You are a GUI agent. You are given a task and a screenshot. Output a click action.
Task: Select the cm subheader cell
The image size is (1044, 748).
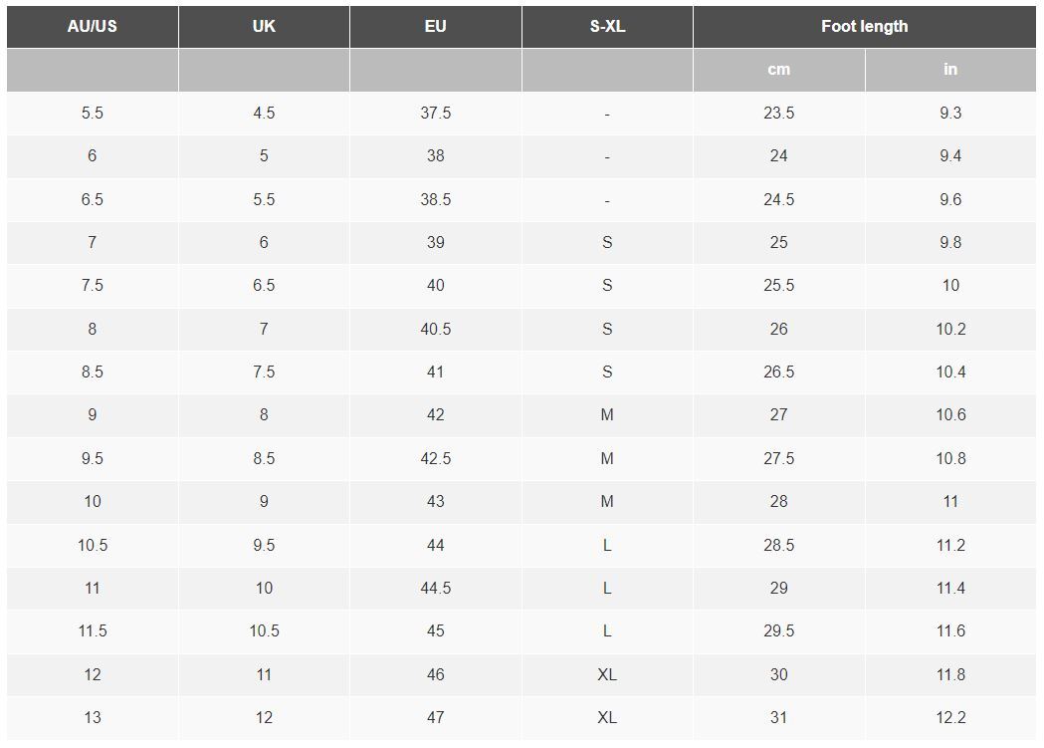(x=779, y=70)
